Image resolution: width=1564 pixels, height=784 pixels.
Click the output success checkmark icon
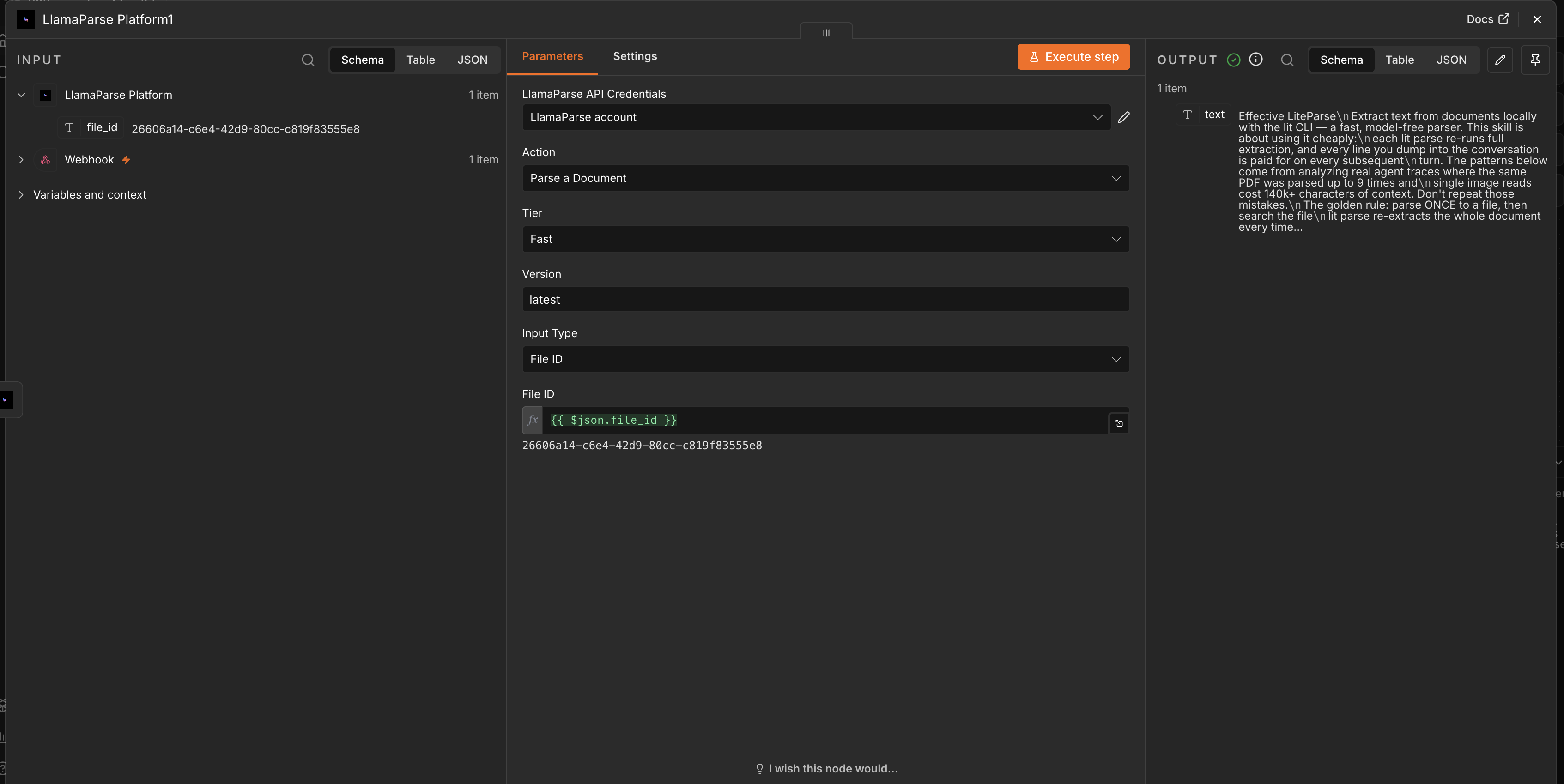click(x=1233, y=60)
